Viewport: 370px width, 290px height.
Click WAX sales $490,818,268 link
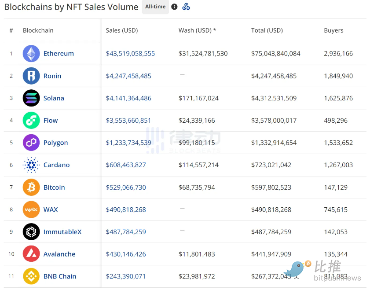click(126, 209)
